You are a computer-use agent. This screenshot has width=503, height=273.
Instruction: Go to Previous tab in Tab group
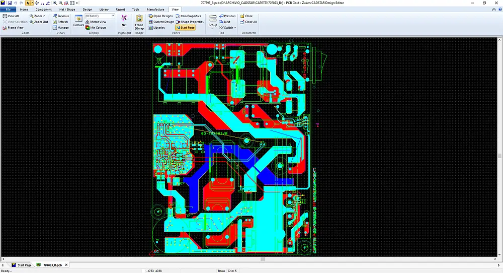227,16
